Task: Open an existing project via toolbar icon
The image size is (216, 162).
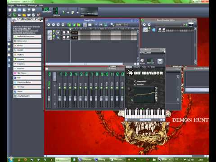Action: (19, 10)
